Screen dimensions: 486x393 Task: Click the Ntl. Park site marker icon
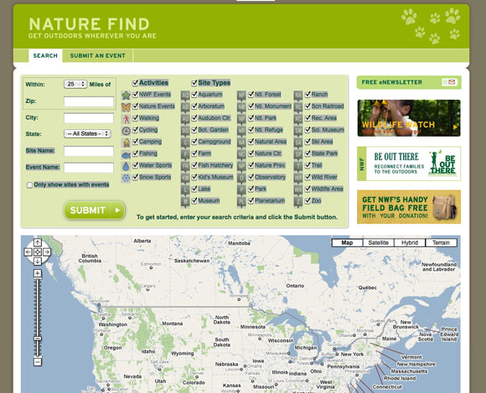pyautogui.click(x=241, y=119)
